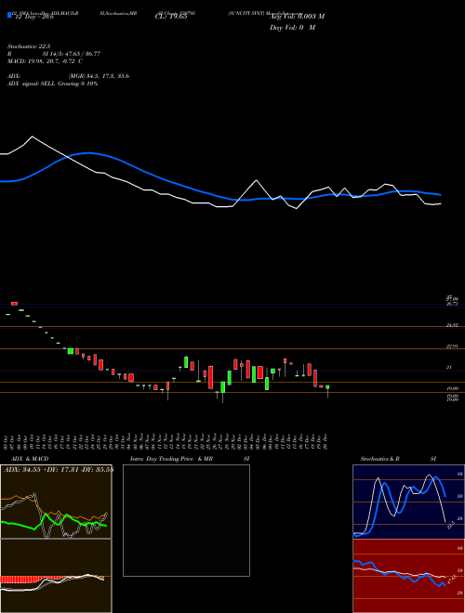Click the 'Day Vol: 0 M' label
The width and height of the screenshot is (465, 613).
[x=293, y=28]
